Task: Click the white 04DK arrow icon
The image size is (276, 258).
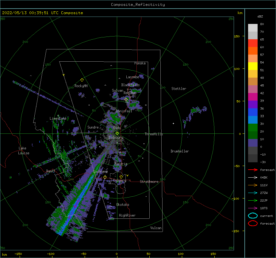Action: coord(253,178)
